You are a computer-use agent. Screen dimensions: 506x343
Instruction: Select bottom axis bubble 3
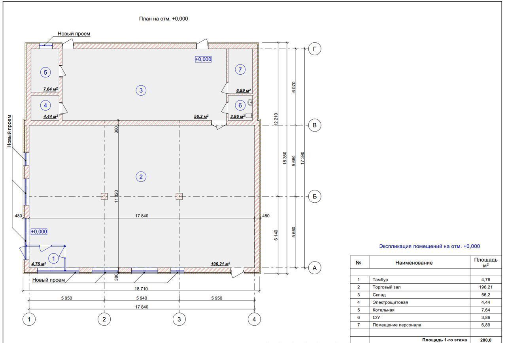(179, 319)
